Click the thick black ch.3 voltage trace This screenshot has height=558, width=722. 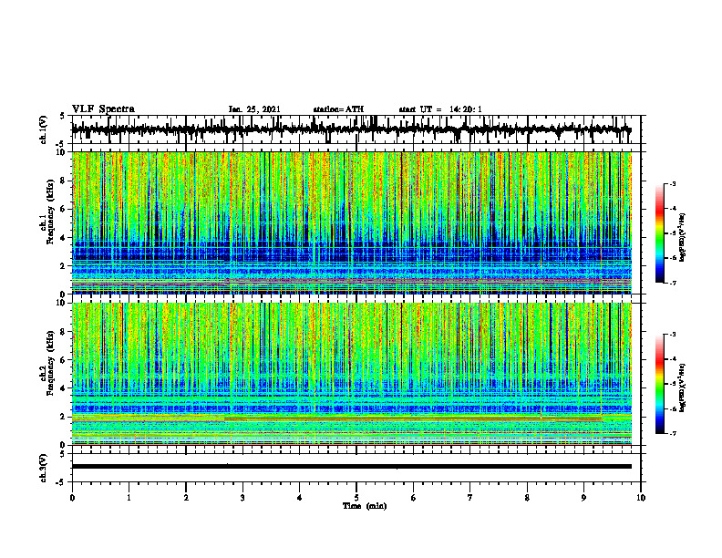click(x=351, y=467)
